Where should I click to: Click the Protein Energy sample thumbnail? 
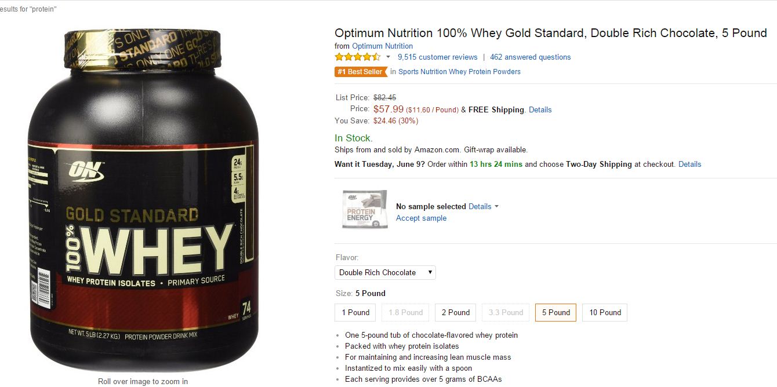coord(364,209)
